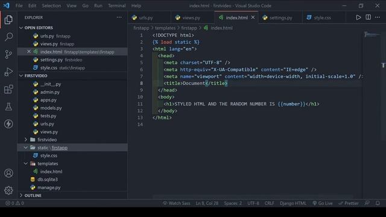This screenshot has width=386, height=217.
Task: Change language mode Django HTML
Action: pos(293,203)
